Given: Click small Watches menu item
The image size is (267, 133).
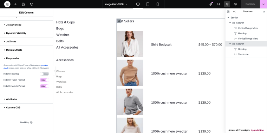Looking at the screenshot, I should 61,82.
